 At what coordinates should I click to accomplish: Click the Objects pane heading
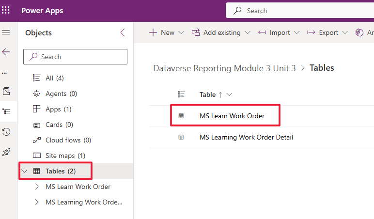click(38, 32)
